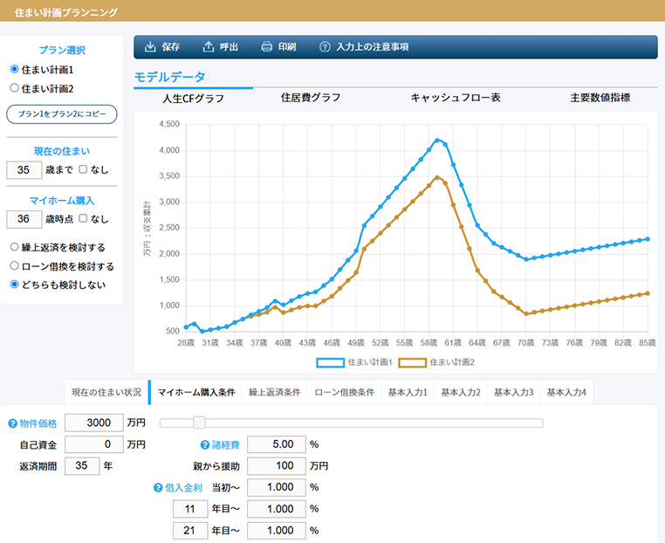665x543 pixels.
Task: Click the load (呼出) upload icon
Action: 208,47
